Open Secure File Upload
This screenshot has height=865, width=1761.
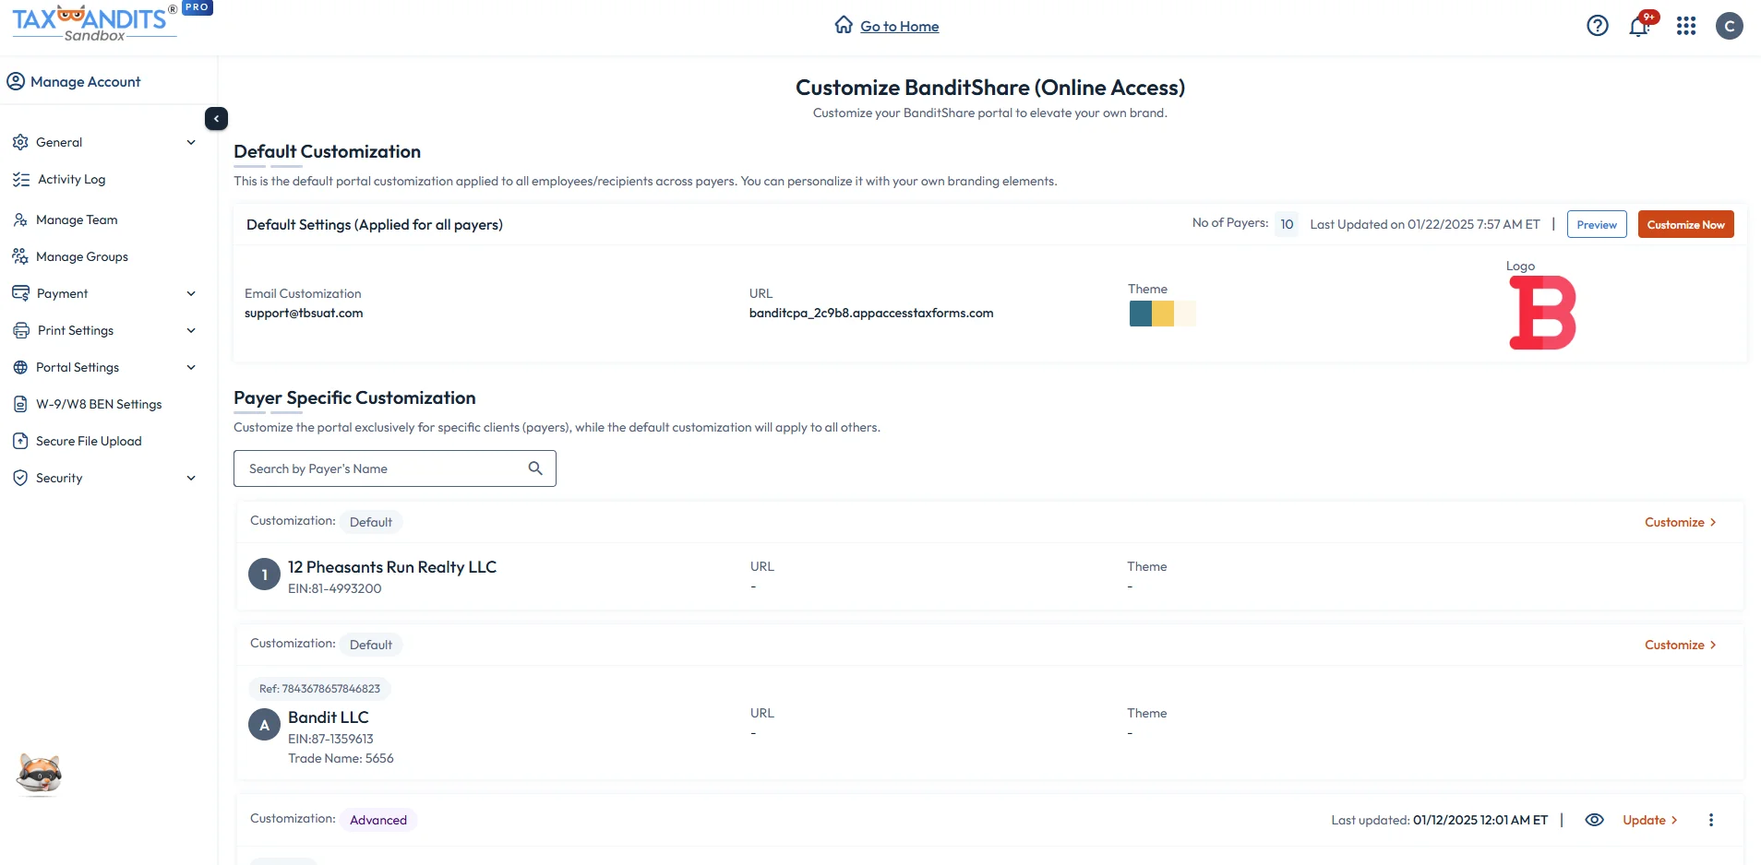click(x=89, y=441)
